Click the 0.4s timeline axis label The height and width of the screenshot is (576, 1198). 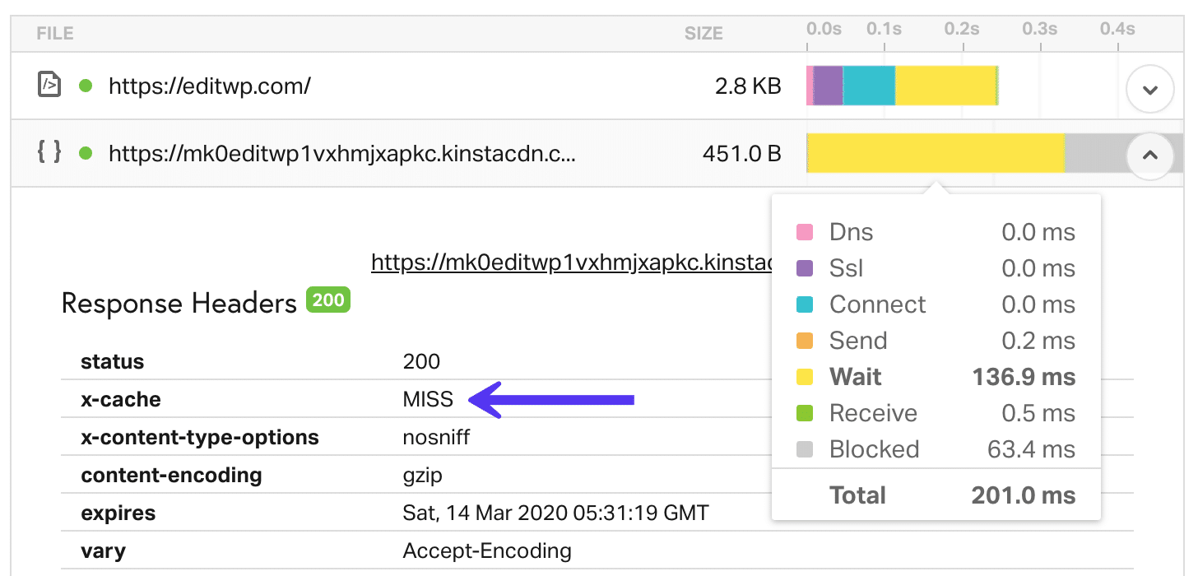coord(1117,29)
